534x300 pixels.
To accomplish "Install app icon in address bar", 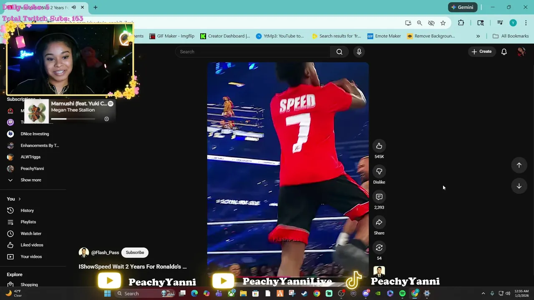I will [408, 23].
